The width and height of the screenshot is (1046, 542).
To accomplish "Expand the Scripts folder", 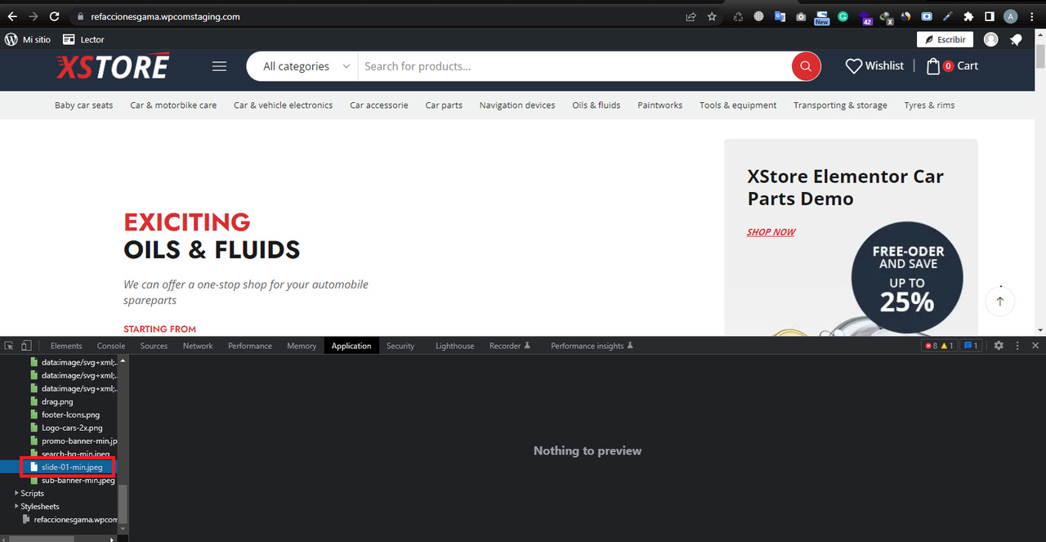I will click(18, 493).
